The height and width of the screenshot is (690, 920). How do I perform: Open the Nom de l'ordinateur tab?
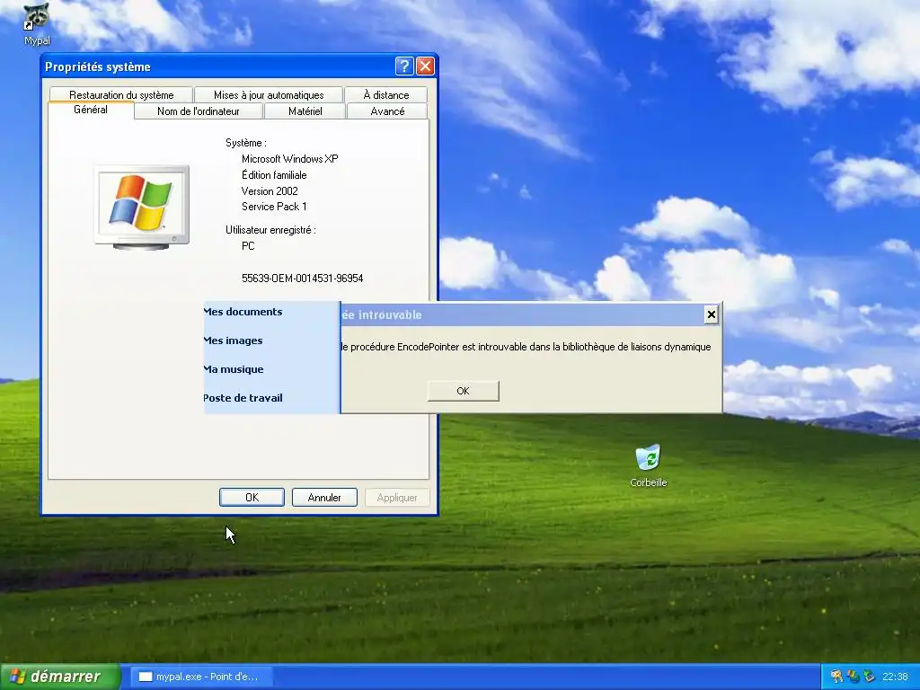click(x=199, y=111)
